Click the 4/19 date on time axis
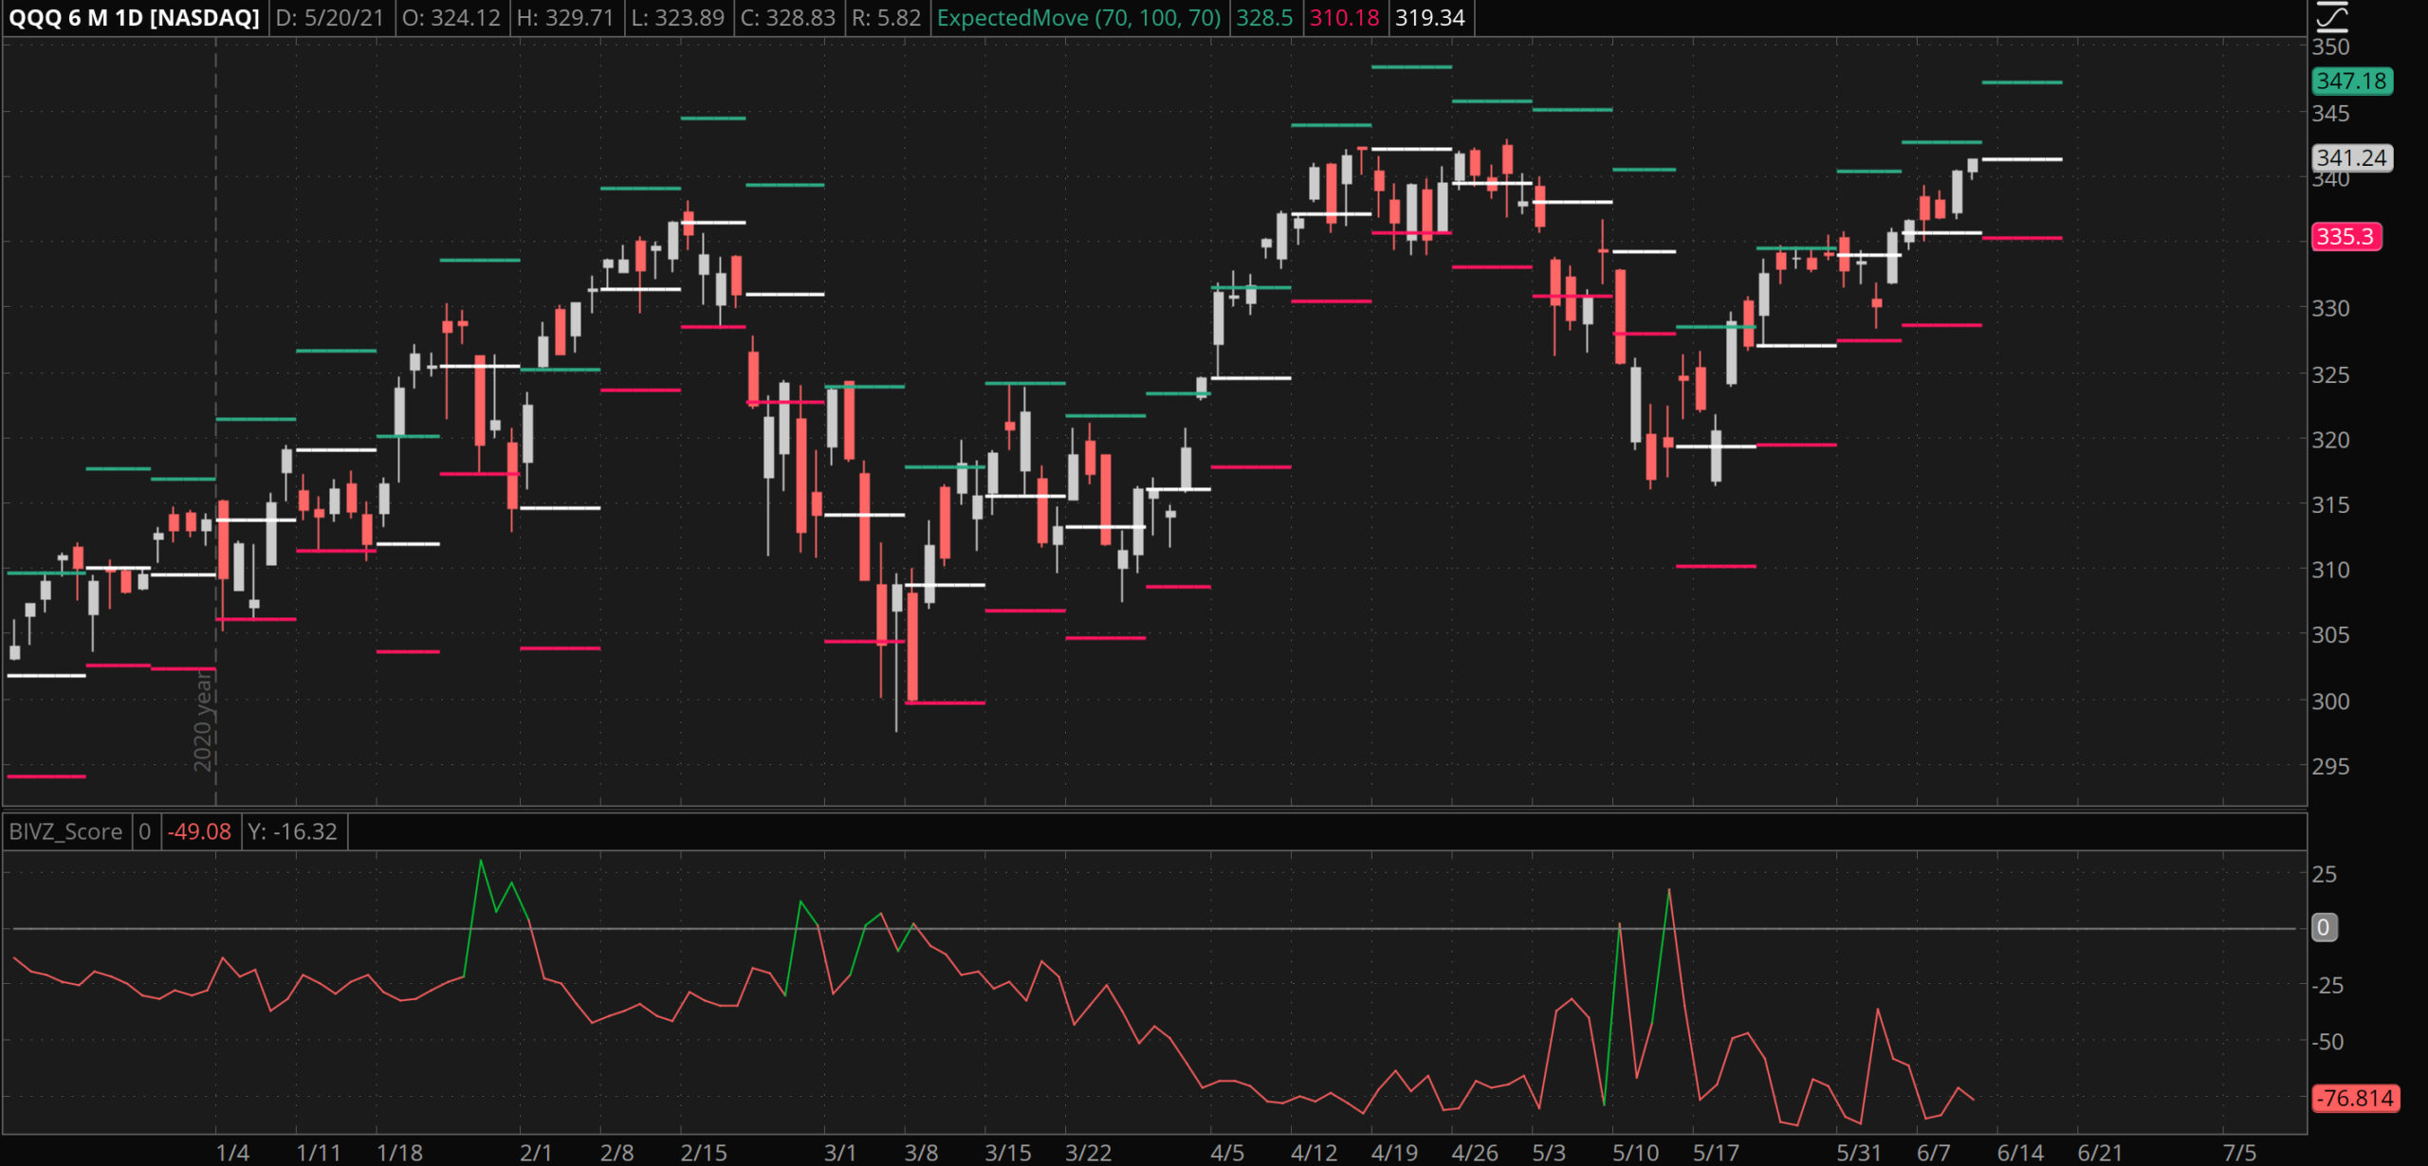Screen dimensions: 2428x1166 click(x=1395, y=1153)
